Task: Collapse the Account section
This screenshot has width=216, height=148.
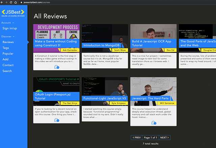Action: point(7,23)
